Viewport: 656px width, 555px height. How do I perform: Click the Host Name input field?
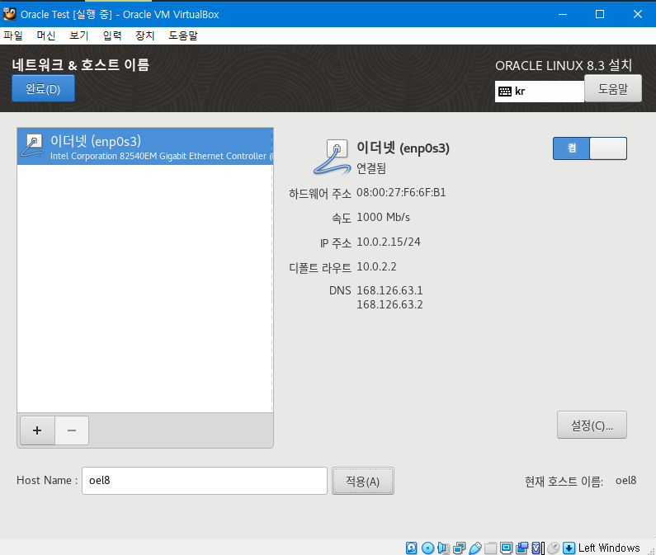[204, 481]
